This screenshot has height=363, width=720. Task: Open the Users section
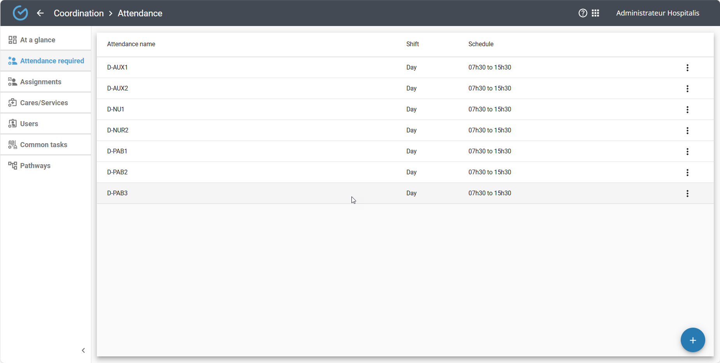29,124
